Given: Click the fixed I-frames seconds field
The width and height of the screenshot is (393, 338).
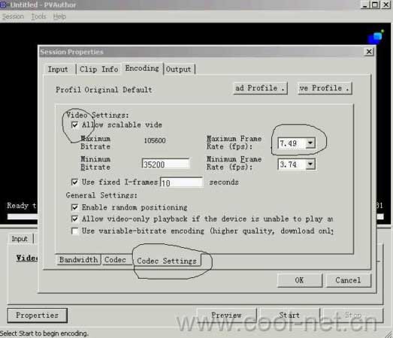Looking at the screenshot, I should point(181,183).
